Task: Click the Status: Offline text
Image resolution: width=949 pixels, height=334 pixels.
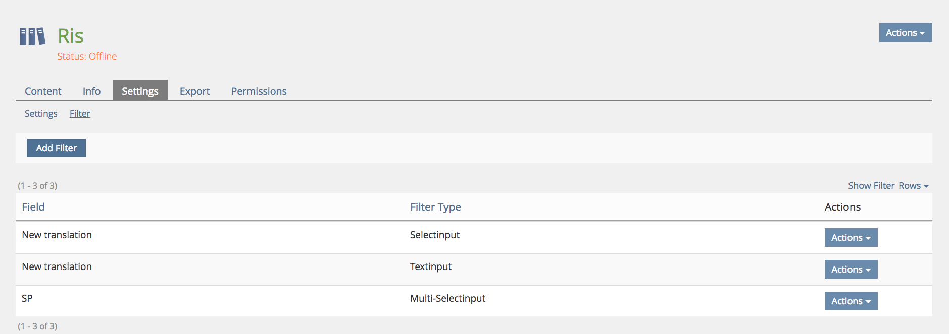Action: tap(87, 57)
